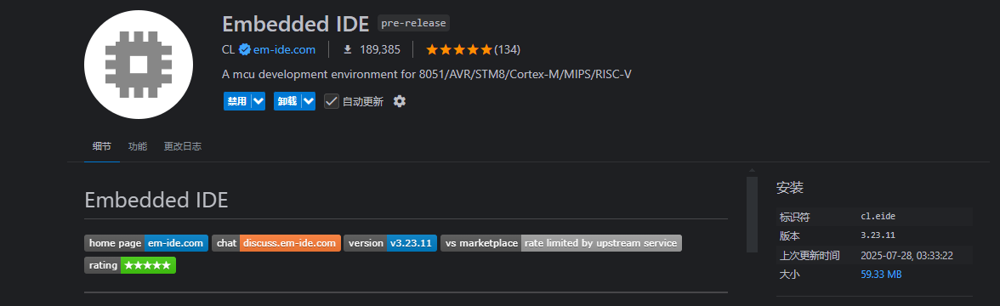Click the 上次更新时间 label
The height and width of the screenshot is (306, 1000).
point(810,256)
